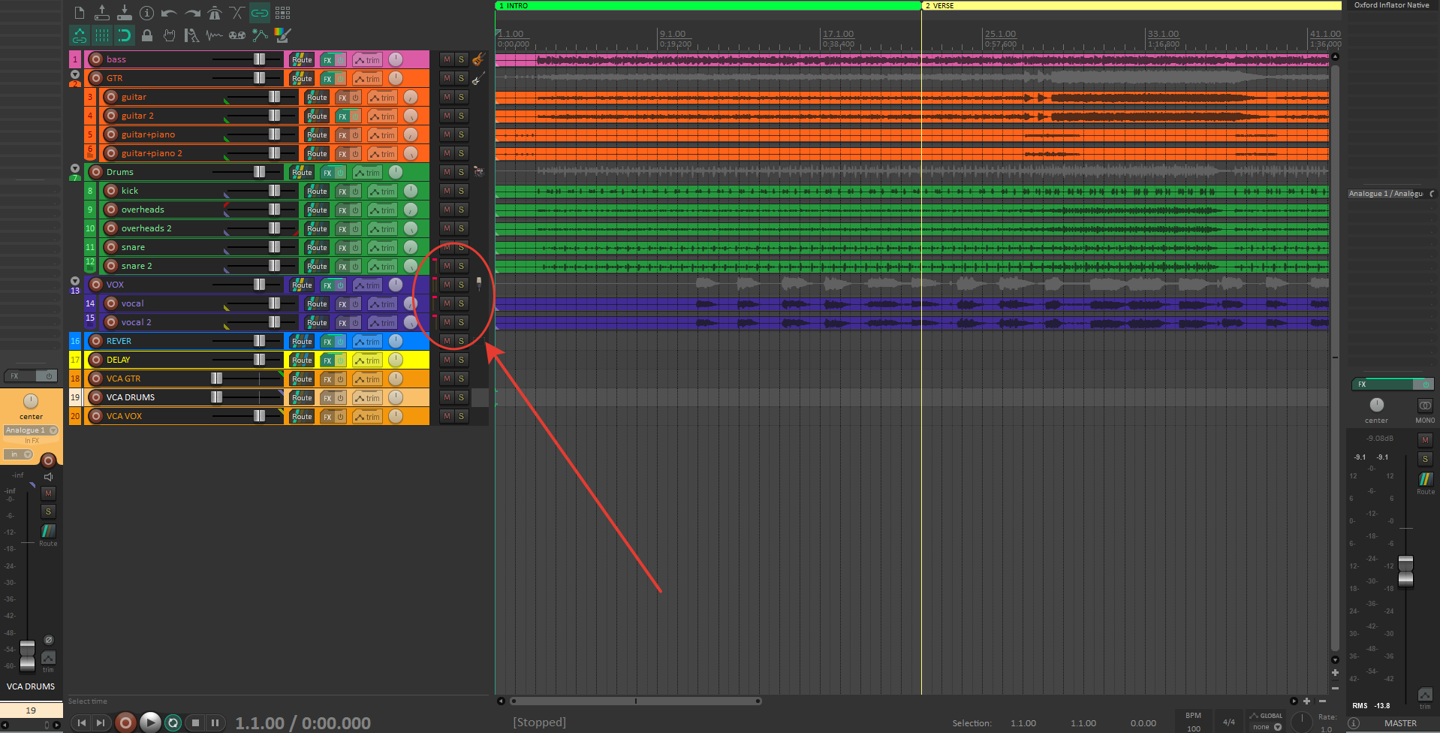This screenshot has width=1440, height=733.
Task: Toggle grid lines icon
Action: point(102,35)
